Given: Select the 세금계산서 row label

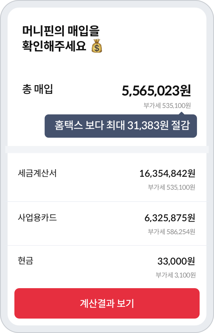Looking at the screenshot, I should click(x=37, y=173).
